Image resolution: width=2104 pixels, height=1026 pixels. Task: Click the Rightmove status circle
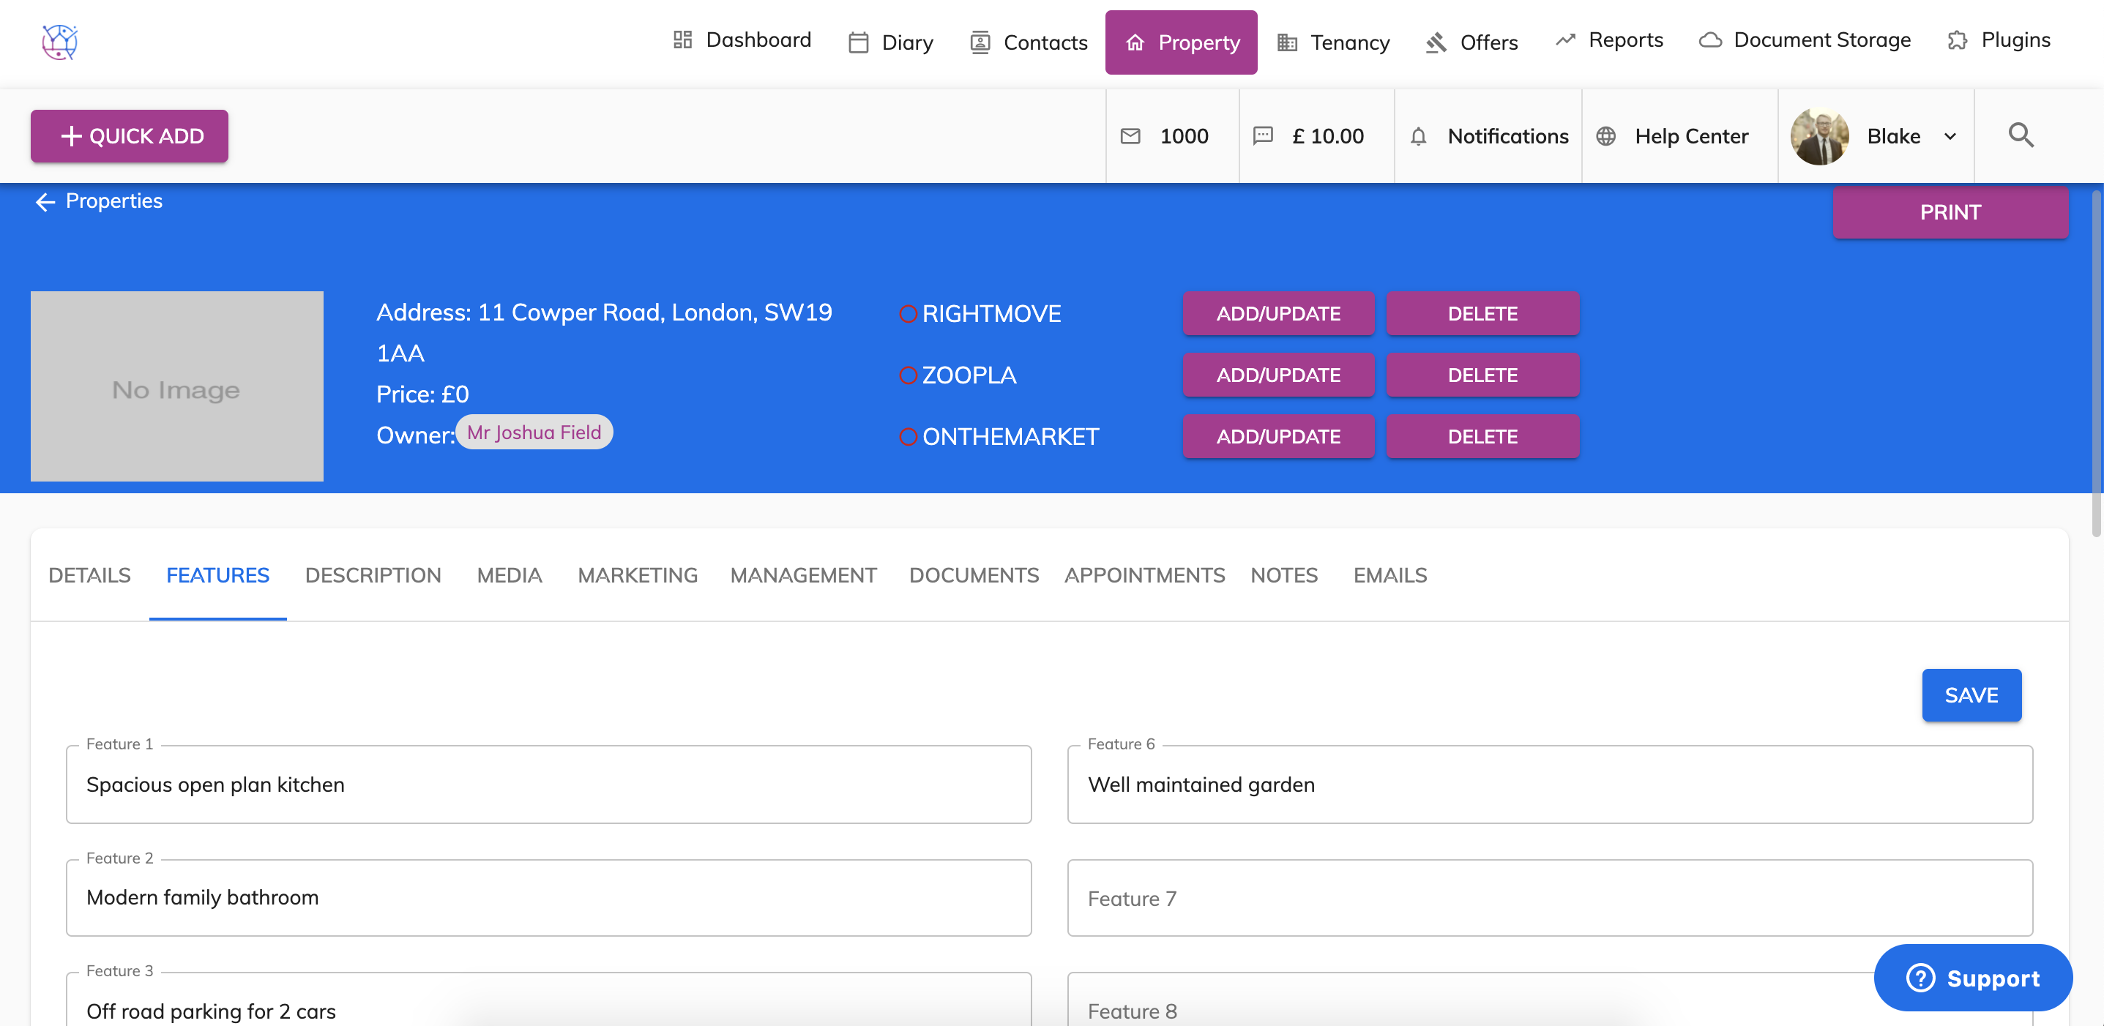pyautogui.click(x=908, y=314)
